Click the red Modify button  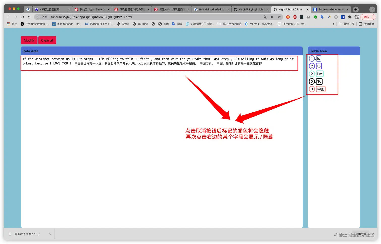[x=29, y=40]
